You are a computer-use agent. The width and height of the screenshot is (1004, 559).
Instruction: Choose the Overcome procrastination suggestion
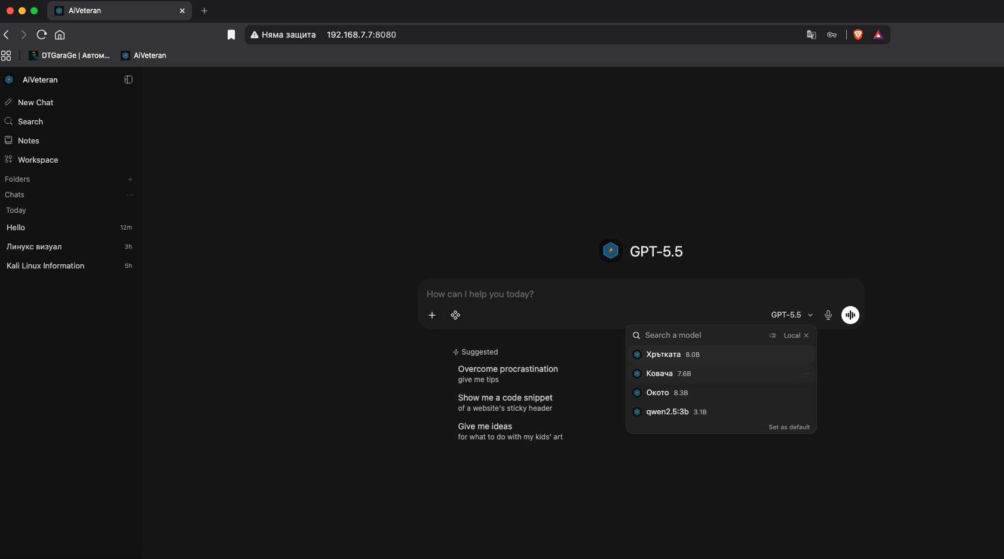[x=508, y=374]
